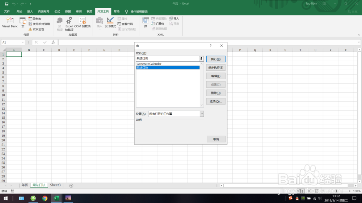Image resolution: width=362 pixels, height=203 pixels.
Task: Open Windows Start menu
Action: pyautogui.click(x=5, y=198)
